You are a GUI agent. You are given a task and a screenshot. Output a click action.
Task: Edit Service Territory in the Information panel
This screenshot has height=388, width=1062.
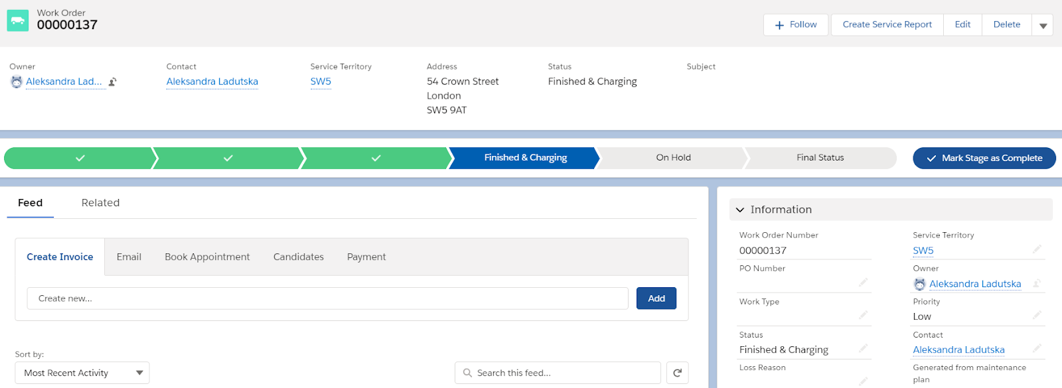point(1037,249)
